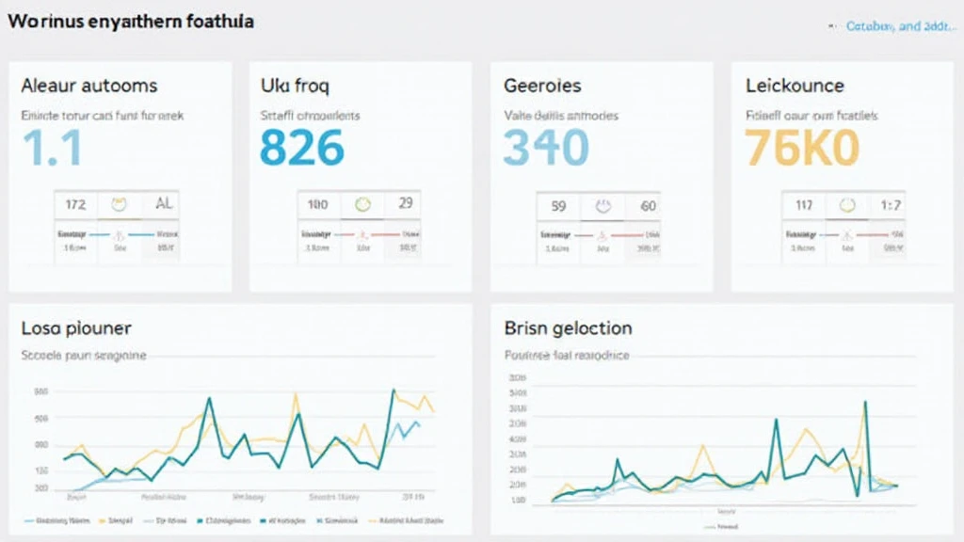The width and height of the screenshot is (964, 542).
Task: Click the small marker icon in Aleaur autooms table row
Action: point(119,232)
